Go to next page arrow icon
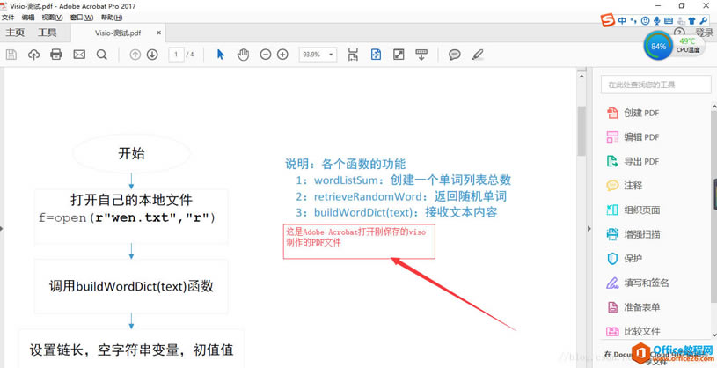This screenshot has height=368, width=717. coord(152,55)
